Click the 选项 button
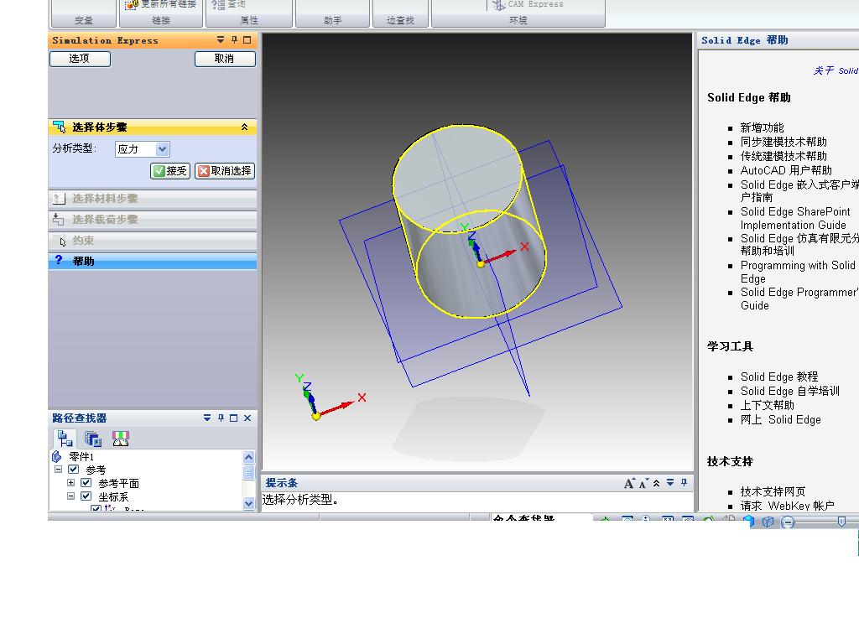859x644 pixels. click(80, 59)
